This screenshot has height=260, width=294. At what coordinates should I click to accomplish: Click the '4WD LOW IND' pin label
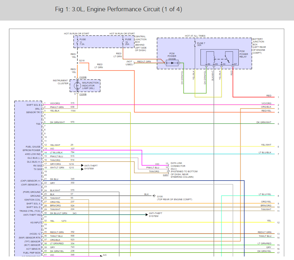33,154
